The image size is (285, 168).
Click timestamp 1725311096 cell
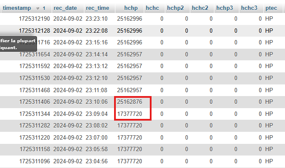pyautogui.click(x=34, y=161)
